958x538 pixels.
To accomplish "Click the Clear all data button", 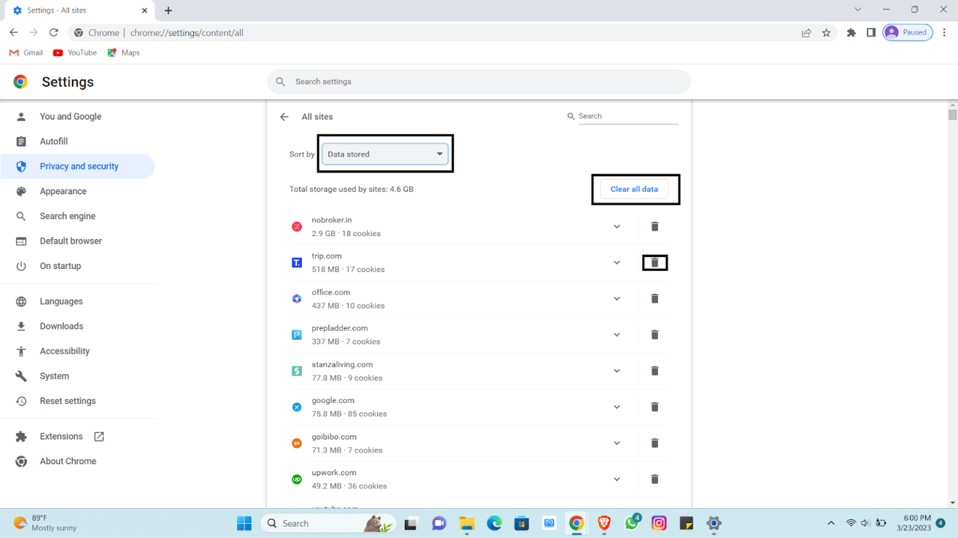I will [x=634, y=189].
